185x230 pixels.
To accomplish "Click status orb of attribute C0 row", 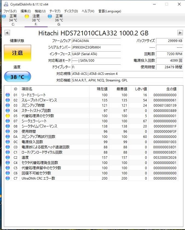I will 8,147.
